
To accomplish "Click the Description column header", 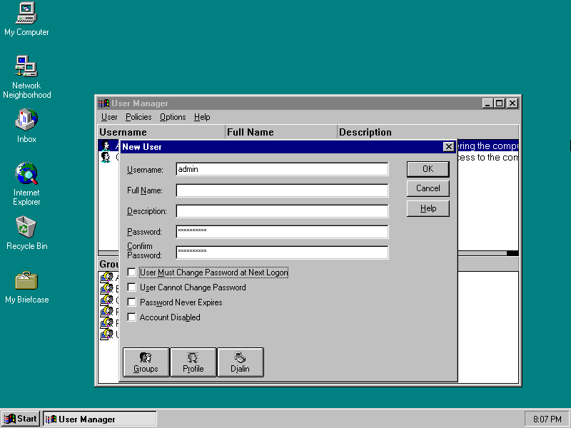I will (428, 132).
